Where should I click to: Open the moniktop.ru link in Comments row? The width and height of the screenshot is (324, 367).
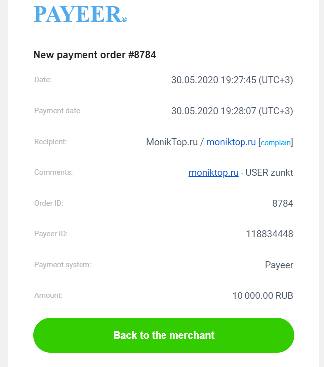tap(213, 173)
